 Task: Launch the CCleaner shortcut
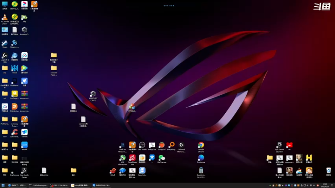tap(15, 132)
